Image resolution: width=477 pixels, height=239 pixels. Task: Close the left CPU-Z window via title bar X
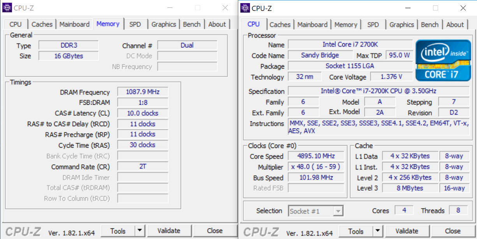pos(225,8)
